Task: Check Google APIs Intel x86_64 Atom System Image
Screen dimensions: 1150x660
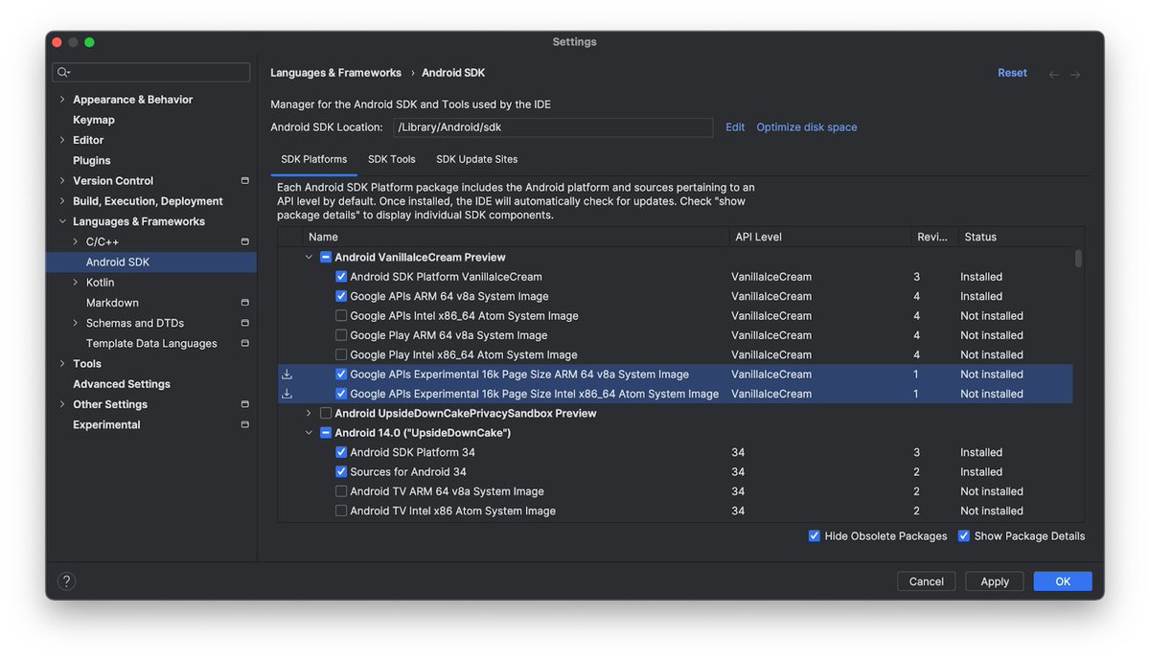Action: 341,316
